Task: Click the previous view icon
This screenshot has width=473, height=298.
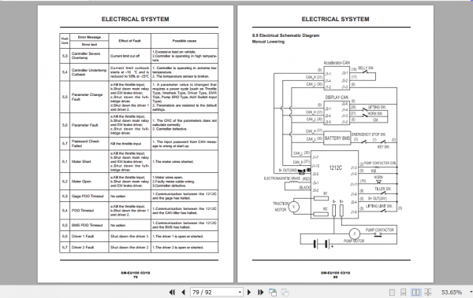Action: (273, 292)
